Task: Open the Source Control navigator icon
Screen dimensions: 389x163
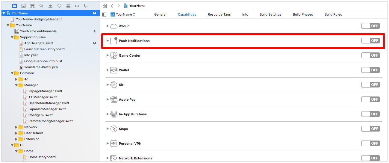Action: 23,6
